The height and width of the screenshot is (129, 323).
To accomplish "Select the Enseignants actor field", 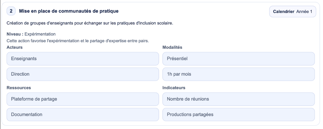I will [83, 59].
